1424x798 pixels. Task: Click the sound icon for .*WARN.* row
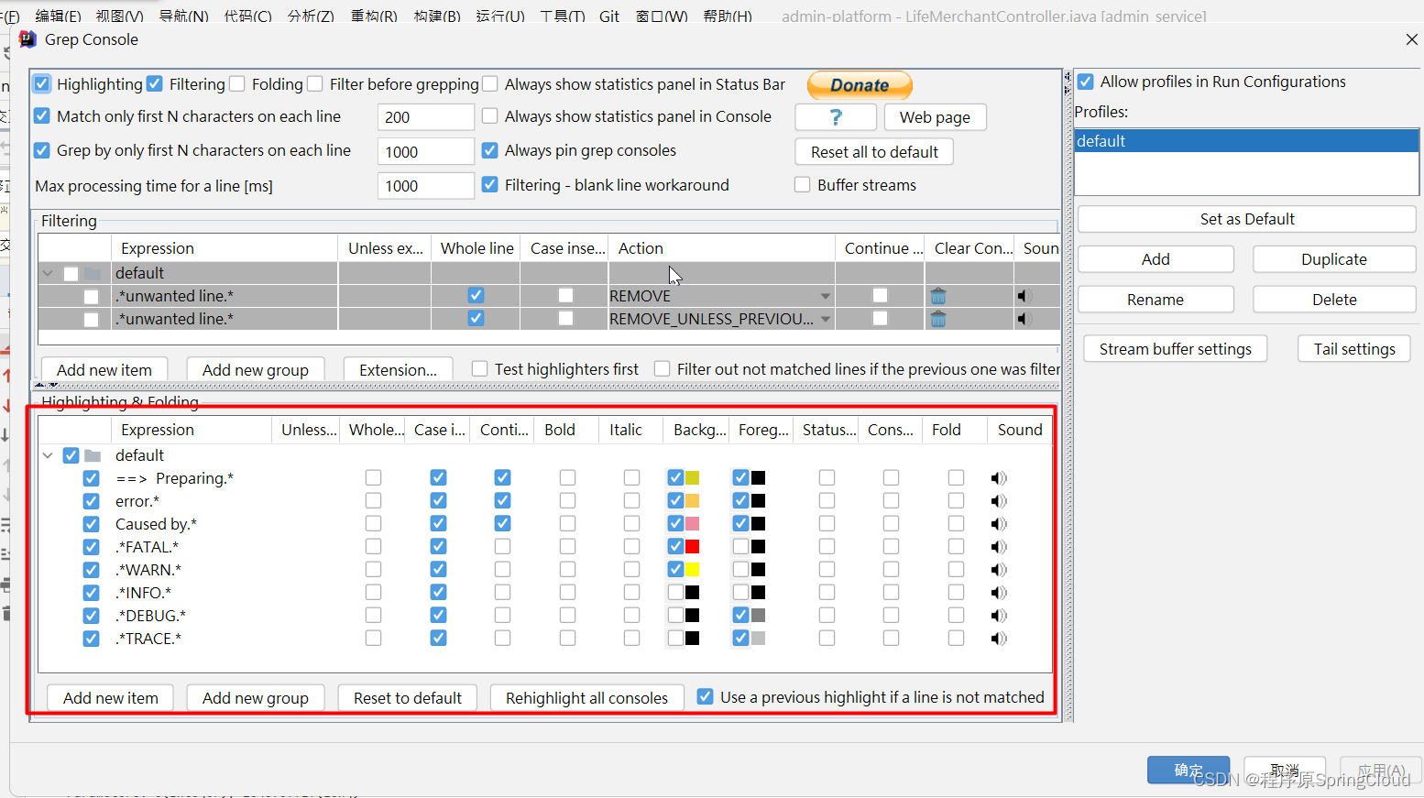tap(999, 570)
